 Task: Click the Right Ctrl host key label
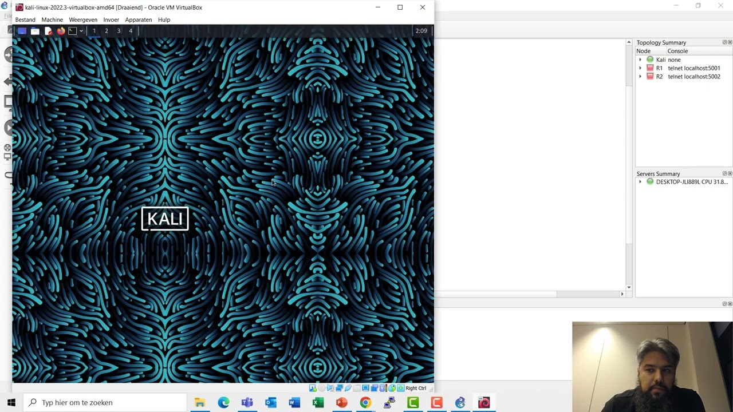point(416,388)
